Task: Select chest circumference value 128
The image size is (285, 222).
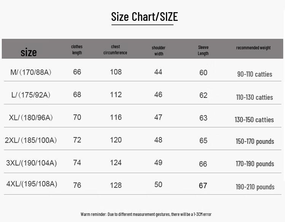Action: [116, 185]
